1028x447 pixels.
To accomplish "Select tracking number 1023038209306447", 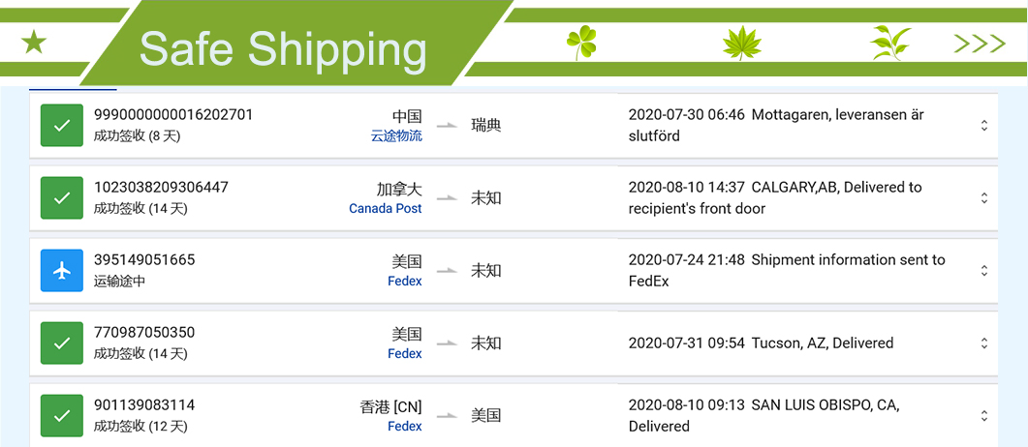I will [x=161, y=187].
